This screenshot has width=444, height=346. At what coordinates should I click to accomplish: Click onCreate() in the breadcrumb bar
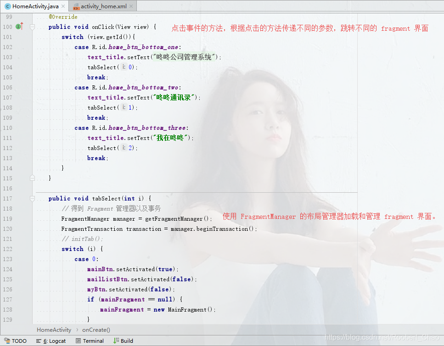click(96, 329)
